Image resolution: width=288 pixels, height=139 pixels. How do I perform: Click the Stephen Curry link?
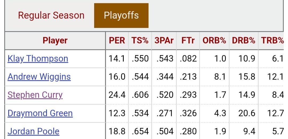point(35,95)
